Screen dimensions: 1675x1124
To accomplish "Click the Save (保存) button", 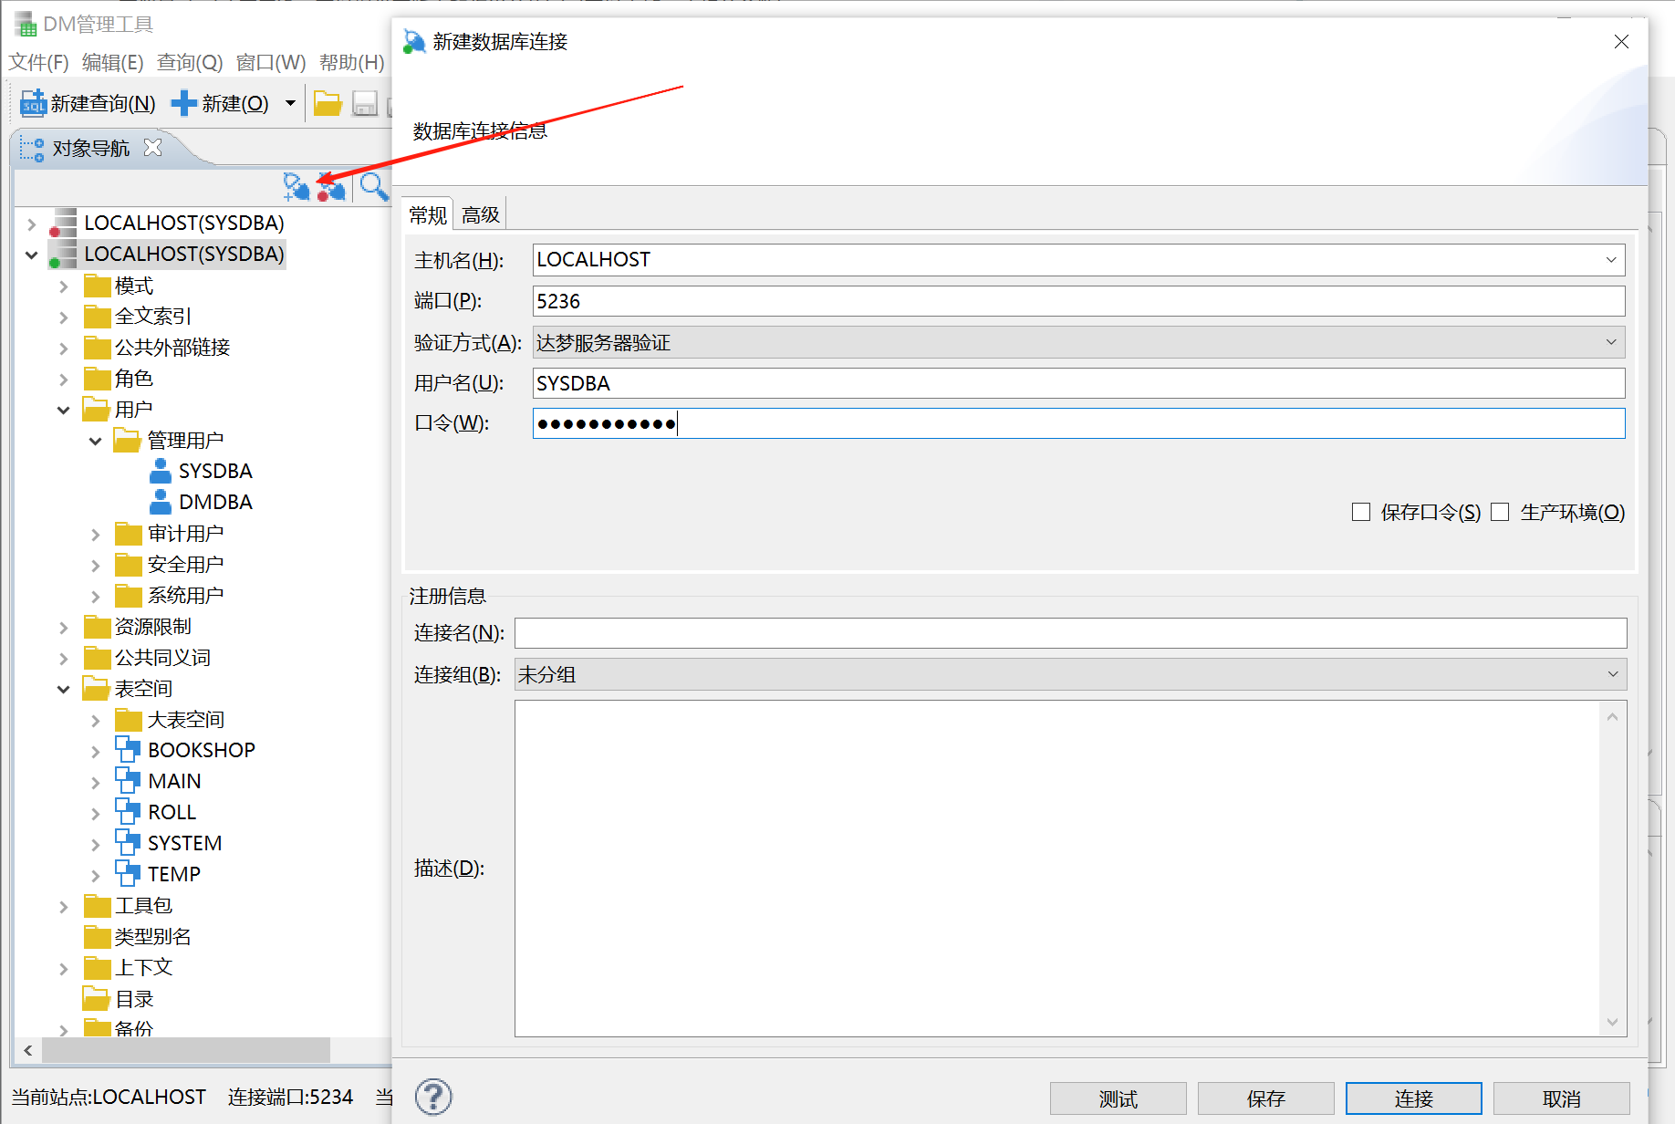I will [1265, 1098].
